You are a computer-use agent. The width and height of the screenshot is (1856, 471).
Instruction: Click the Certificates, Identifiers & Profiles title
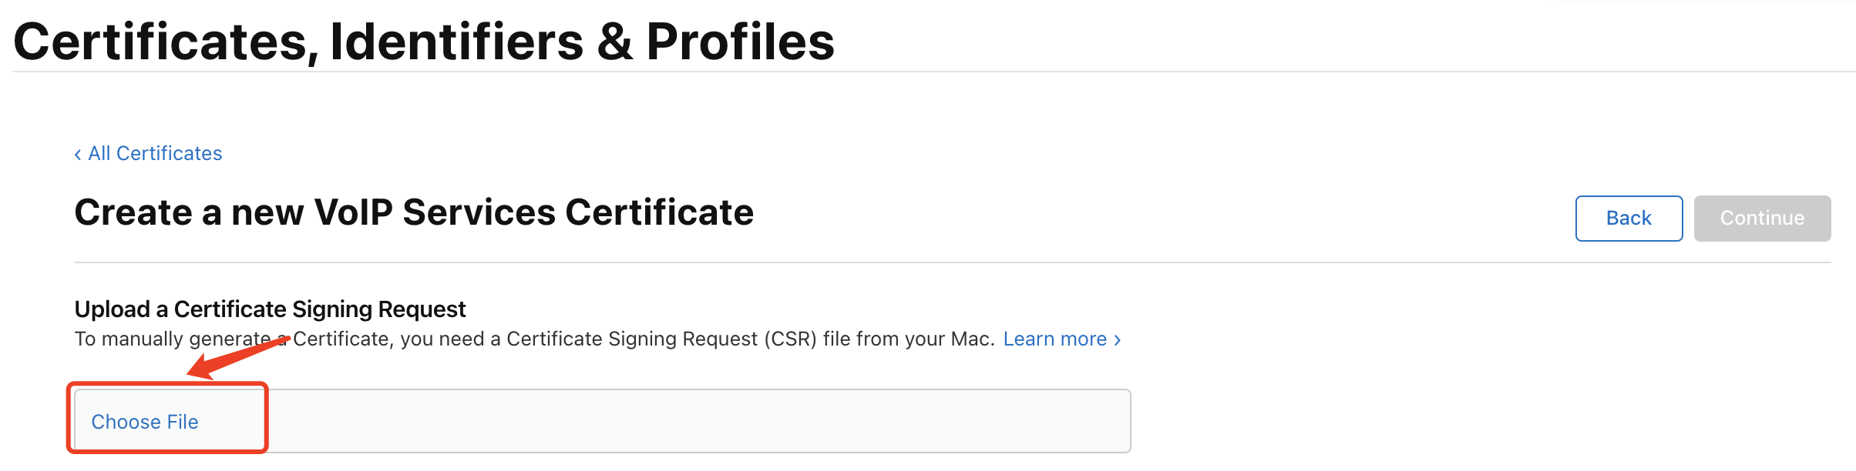(424, 42)
